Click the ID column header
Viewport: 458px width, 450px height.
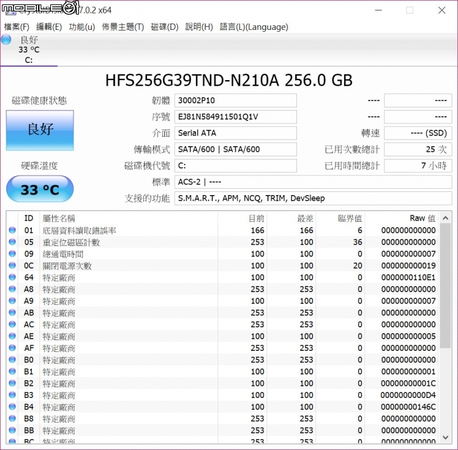29,218
